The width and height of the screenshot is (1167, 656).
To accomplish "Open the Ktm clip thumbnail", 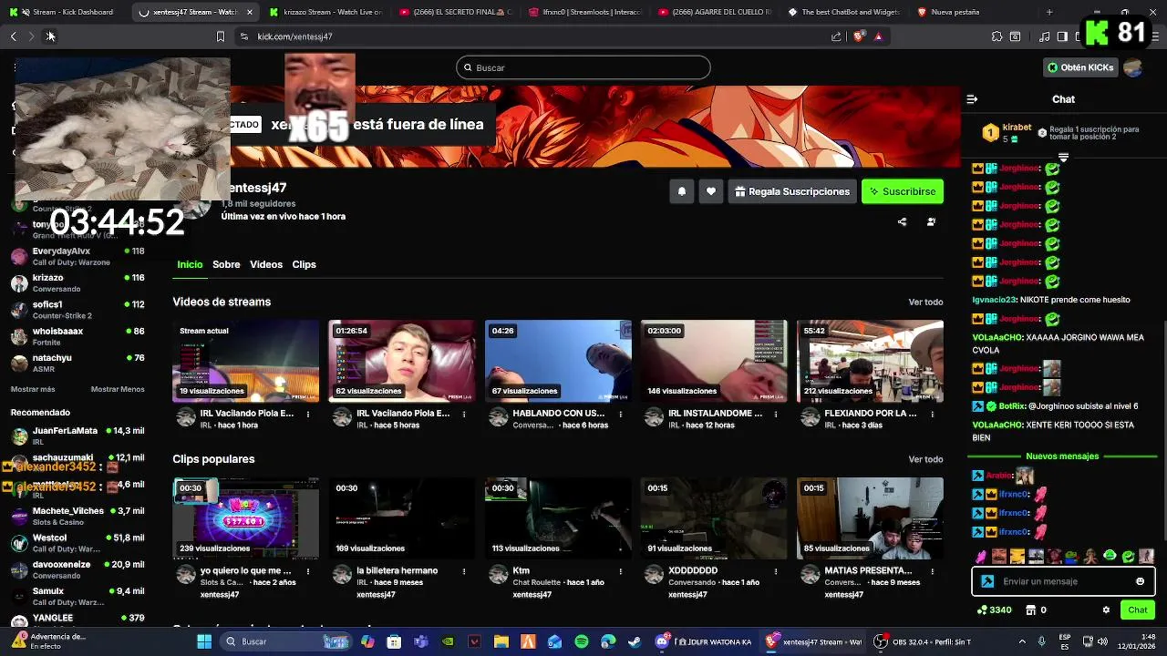I will click(x=558, y=518).
